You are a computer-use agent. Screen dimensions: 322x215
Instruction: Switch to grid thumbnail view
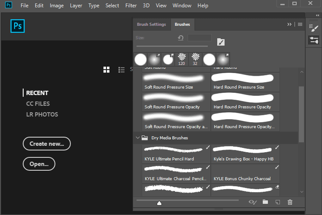pyautogui.click(x=106, y=70)
